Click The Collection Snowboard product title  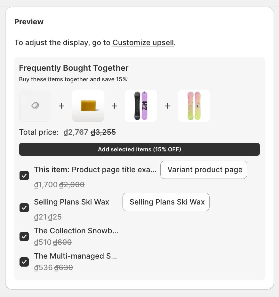pyautogui.click(x=76, y=231)
